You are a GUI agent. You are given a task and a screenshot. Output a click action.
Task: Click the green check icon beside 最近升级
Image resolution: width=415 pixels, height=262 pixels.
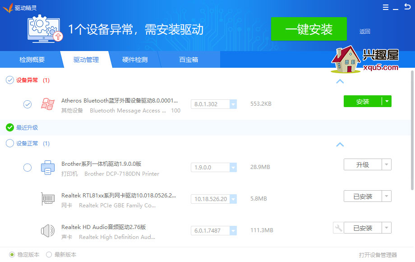10,127
